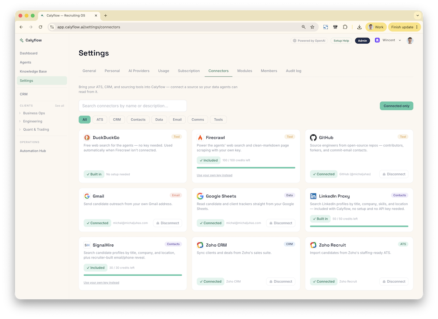
Task: Filter connectors by Data chip
Action: 159,119
